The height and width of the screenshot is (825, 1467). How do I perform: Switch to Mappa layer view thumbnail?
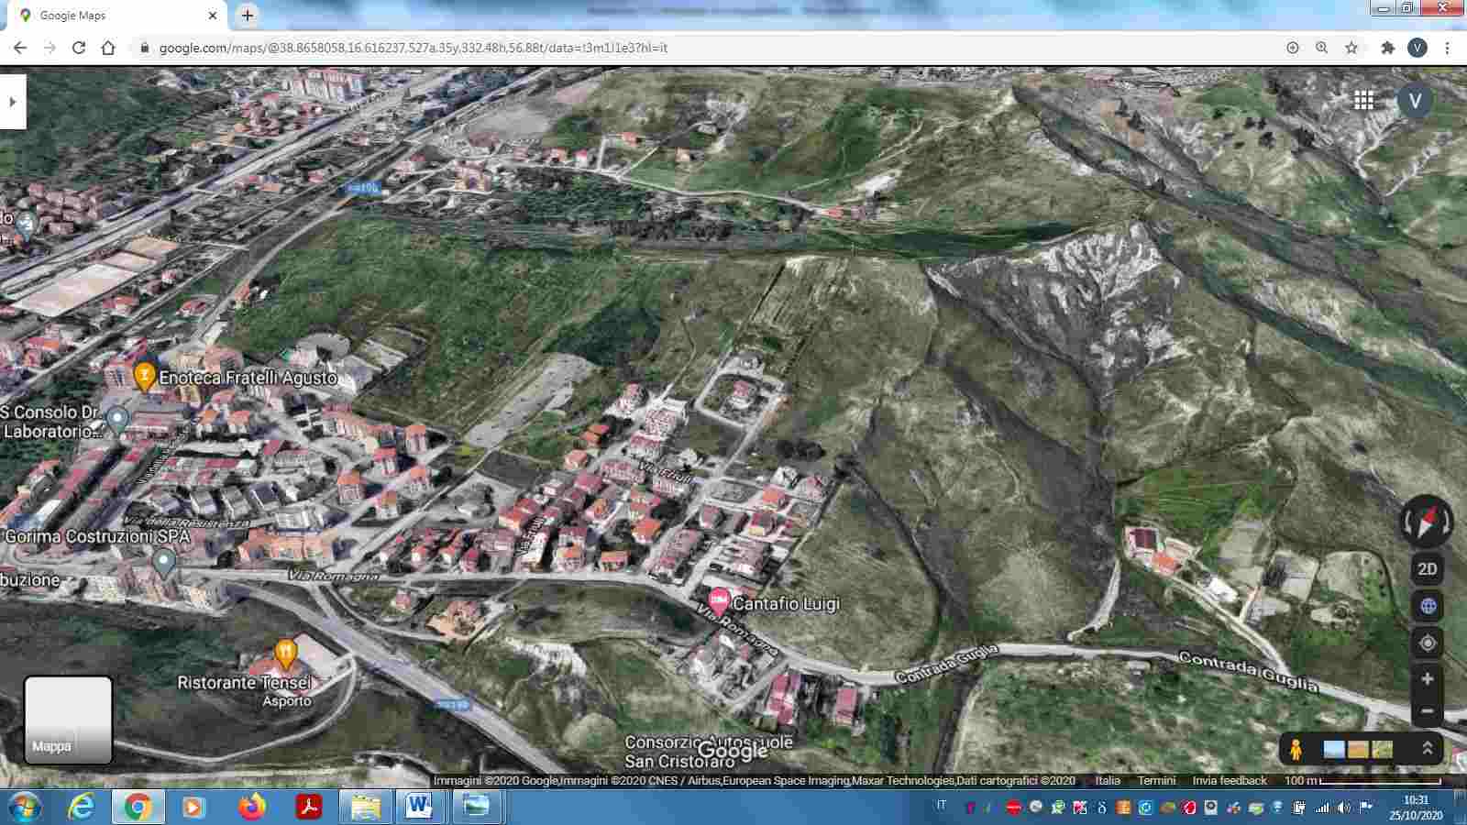tap(68, 720)
